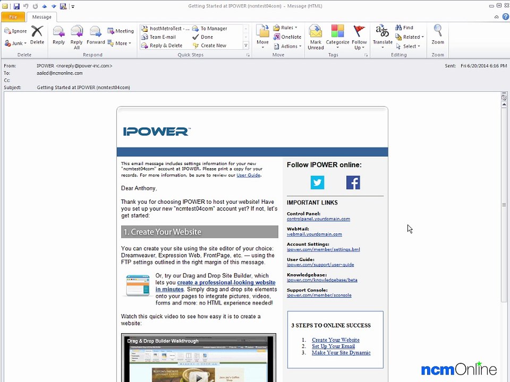Customize the Quick Access Toolbar dropdown
Screen dimensions: 510x382
point(73,6)
